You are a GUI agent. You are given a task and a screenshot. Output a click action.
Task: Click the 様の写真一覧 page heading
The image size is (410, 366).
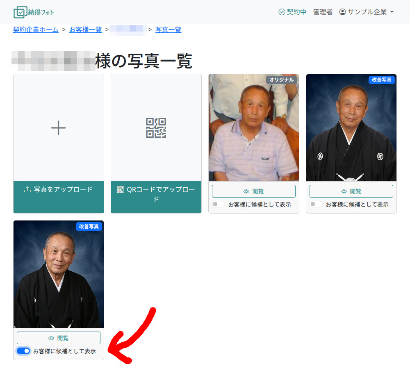tap(143, 61)
